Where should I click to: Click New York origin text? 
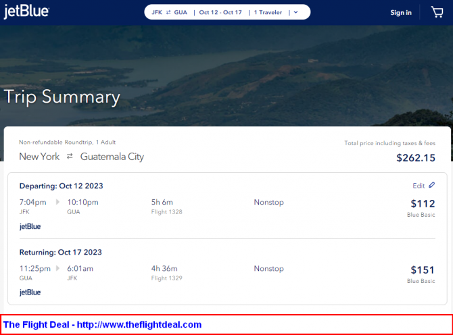[39, 157]
